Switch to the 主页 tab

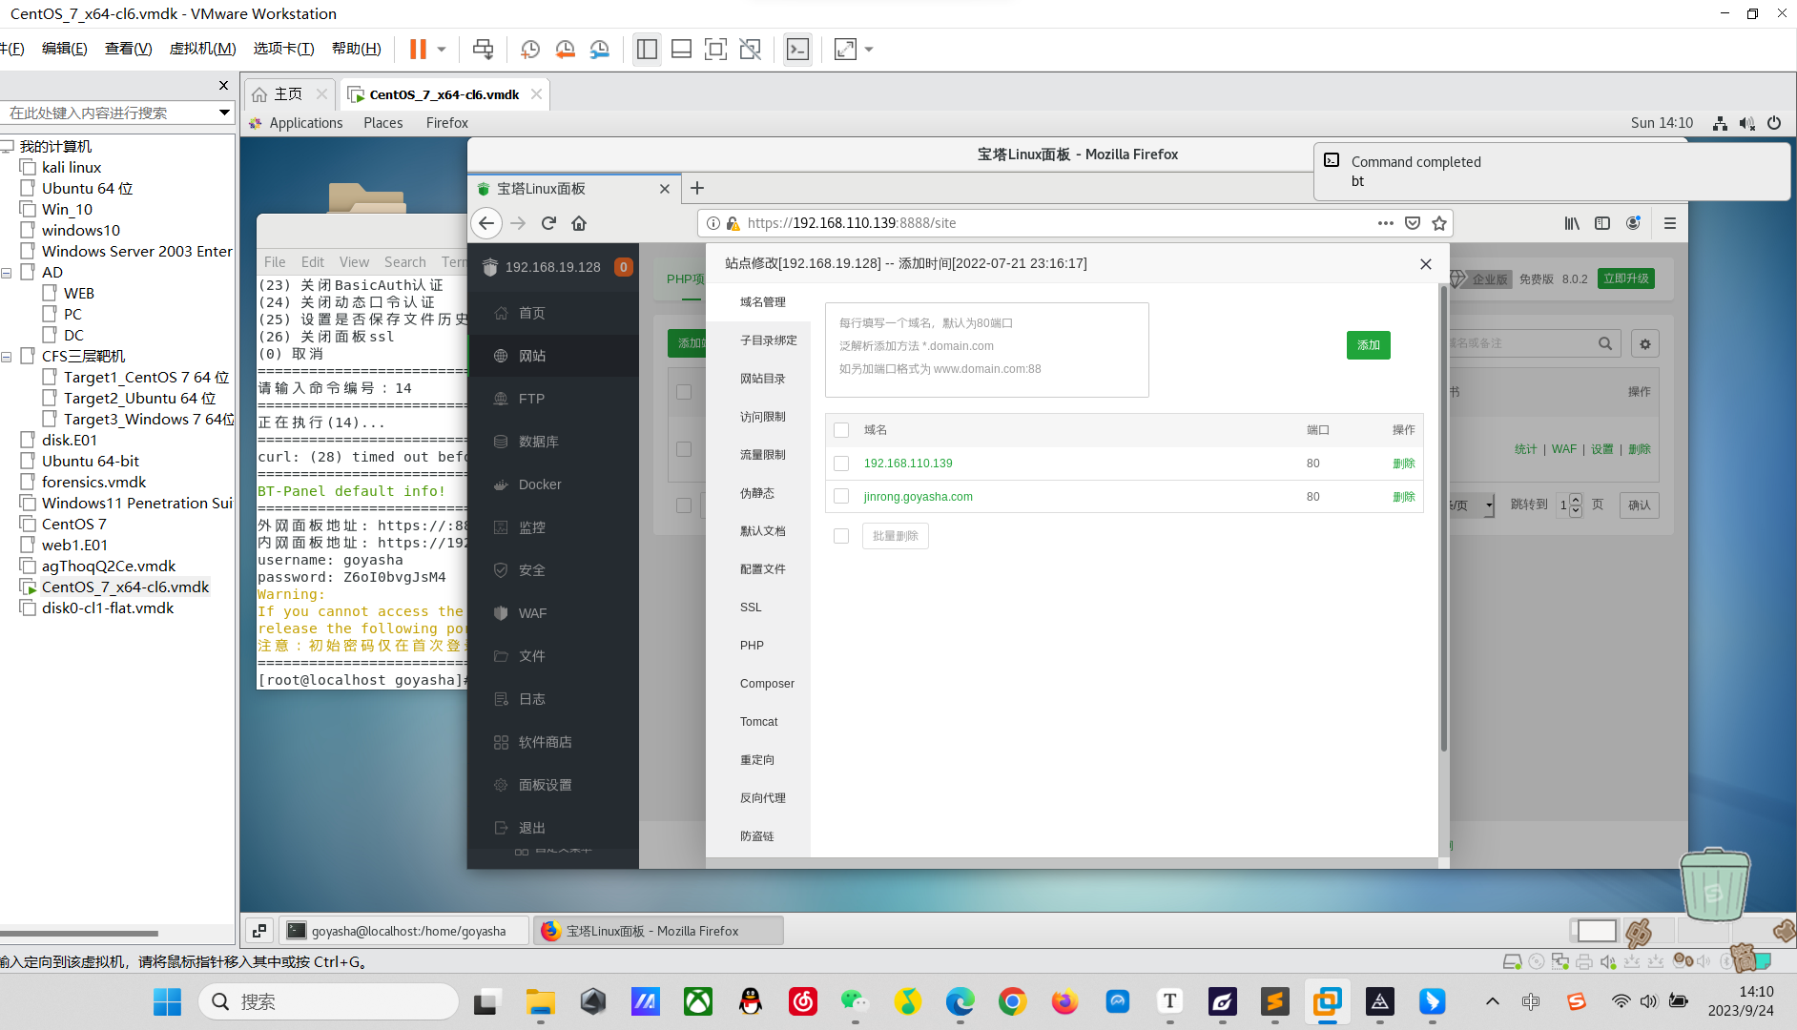click(x=288, y=94)
